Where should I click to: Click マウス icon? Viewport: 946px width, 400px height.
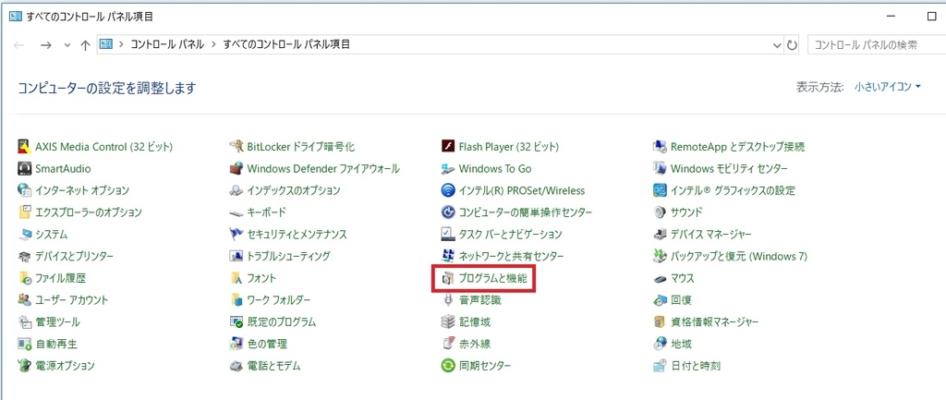[660, 278]
